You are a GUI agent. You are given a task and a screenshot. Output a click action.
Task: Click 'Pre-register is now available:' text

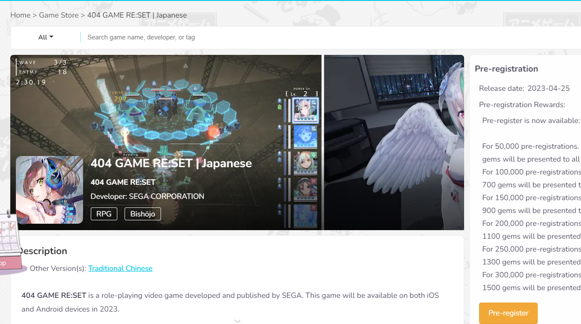[531, 120]
